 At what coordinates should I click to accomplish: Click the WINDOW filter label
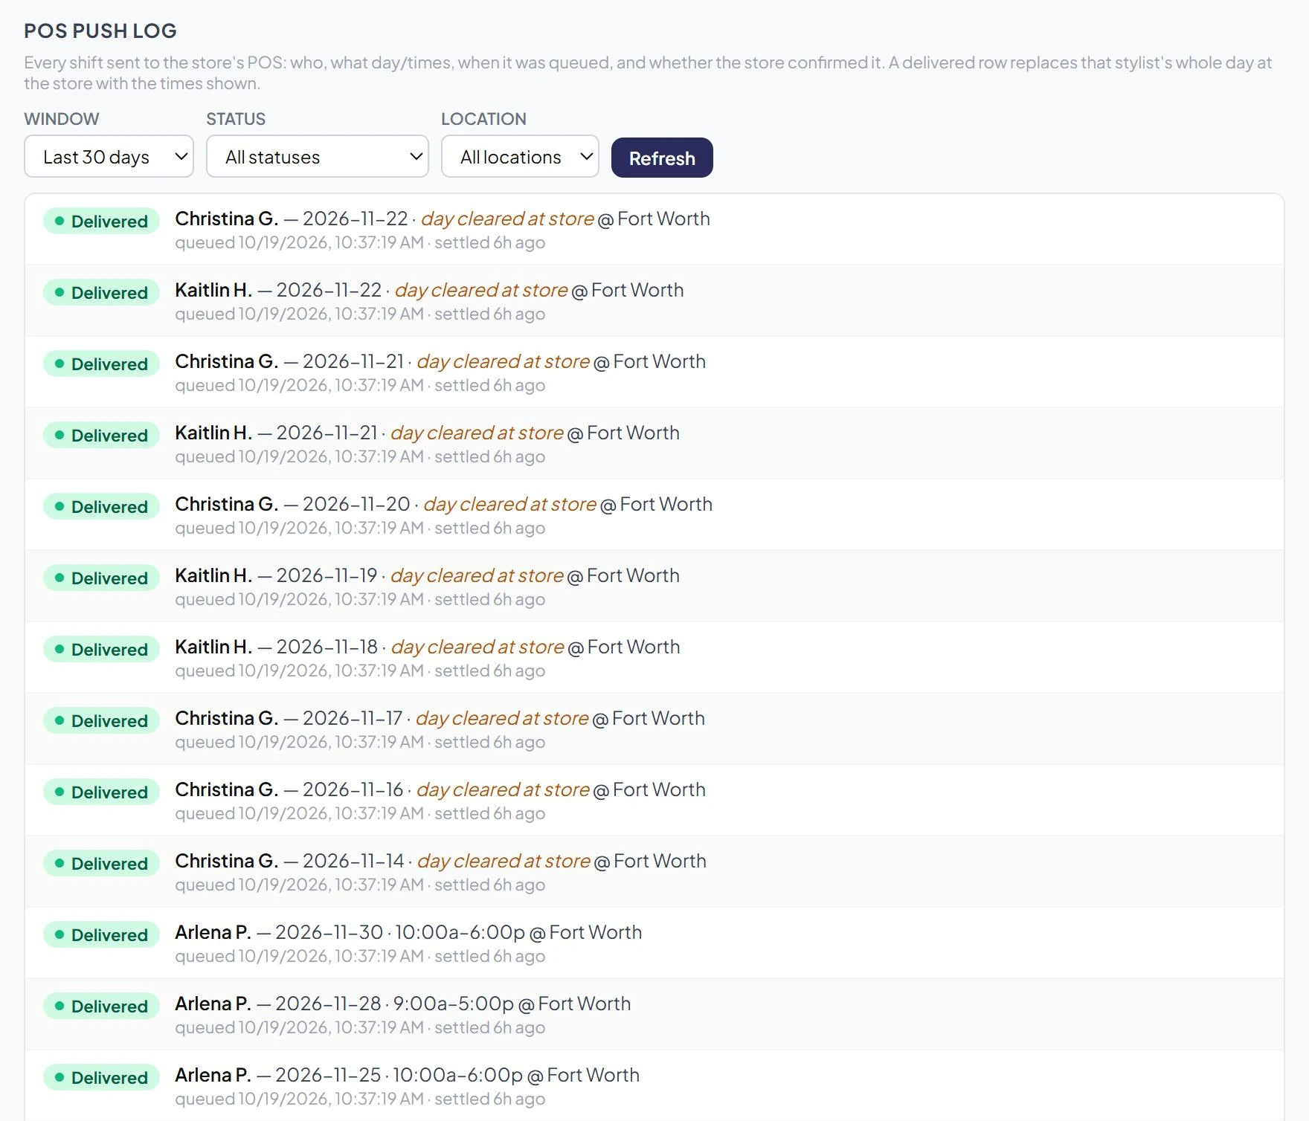62,119
